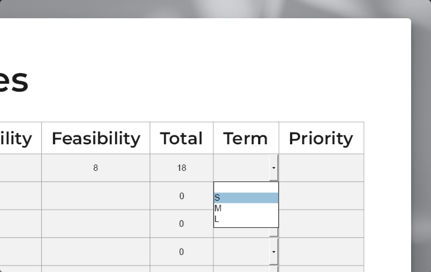Screen dimensions: 431x272
Task: Choose the S option in the Term list
Action: tap(246, 198)
